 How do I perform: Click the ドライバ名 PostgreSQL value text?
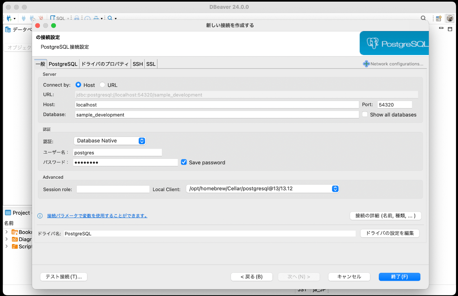pos(78,234)
